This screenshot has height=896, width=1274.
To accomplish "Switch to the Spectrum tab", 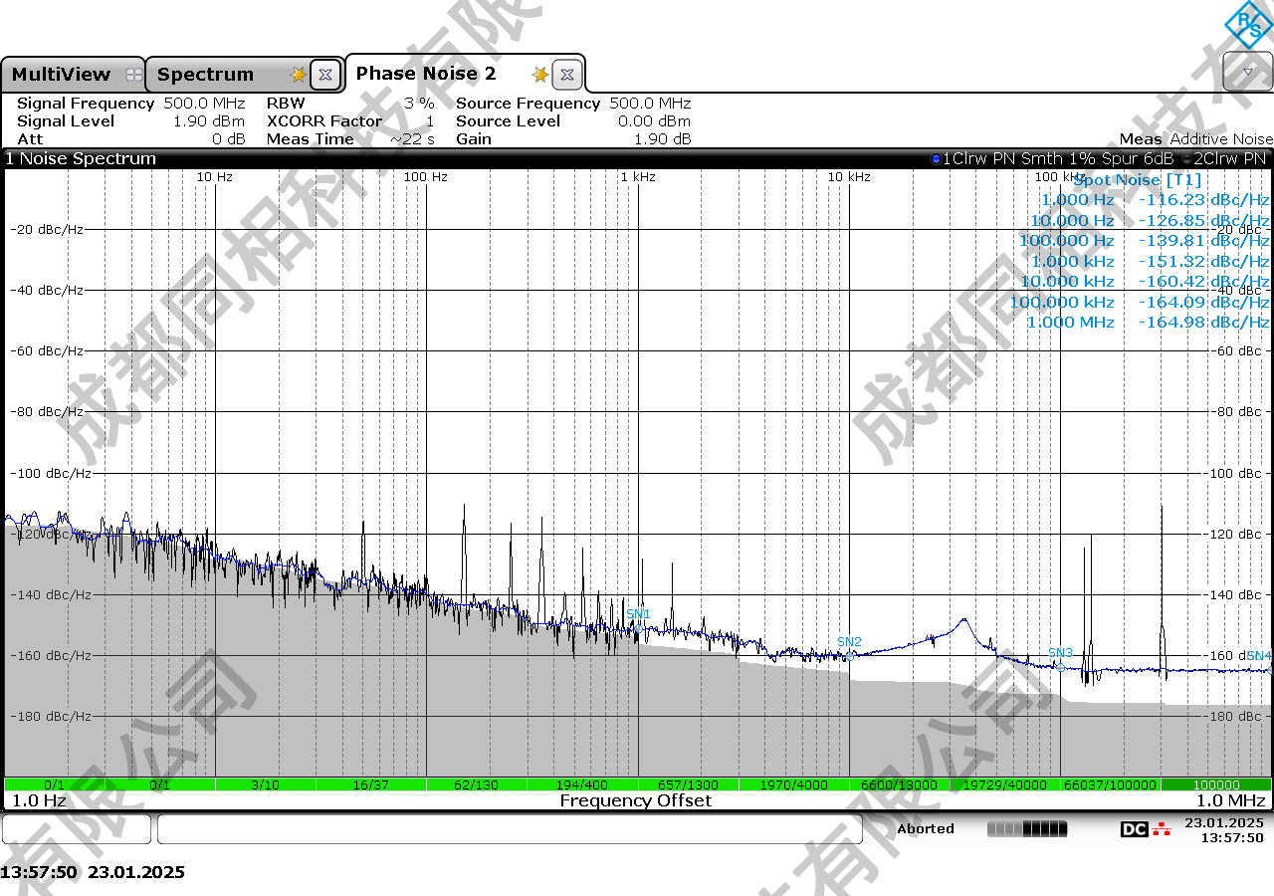I will [x=206, y=75].
